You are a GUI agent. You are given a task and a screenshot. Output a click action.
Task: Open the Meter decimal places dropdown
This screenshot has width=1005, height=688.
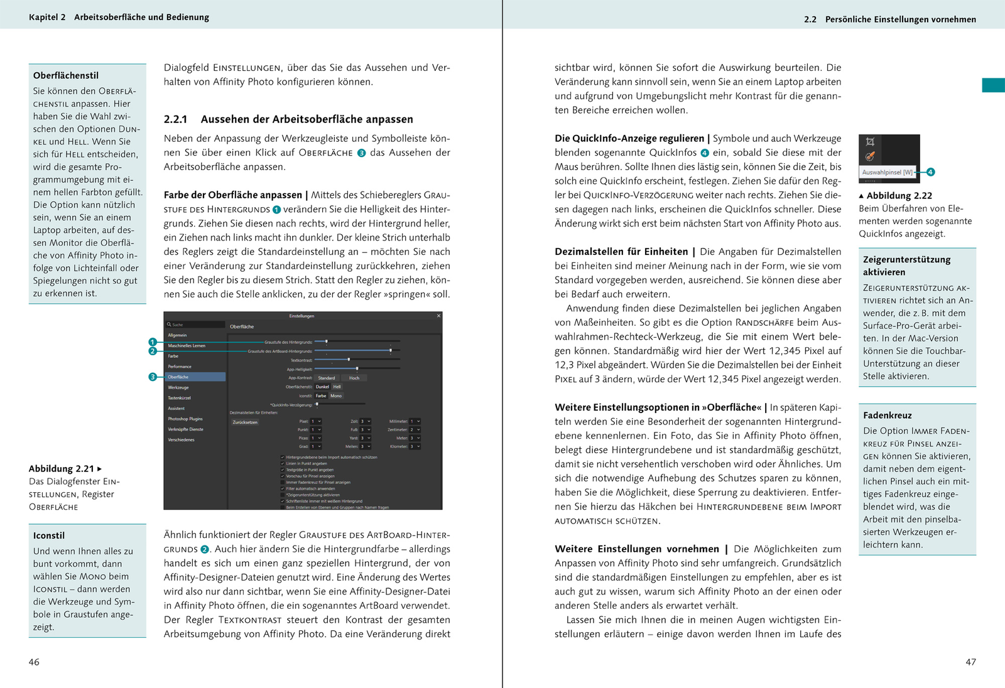[x=415, y=438]
